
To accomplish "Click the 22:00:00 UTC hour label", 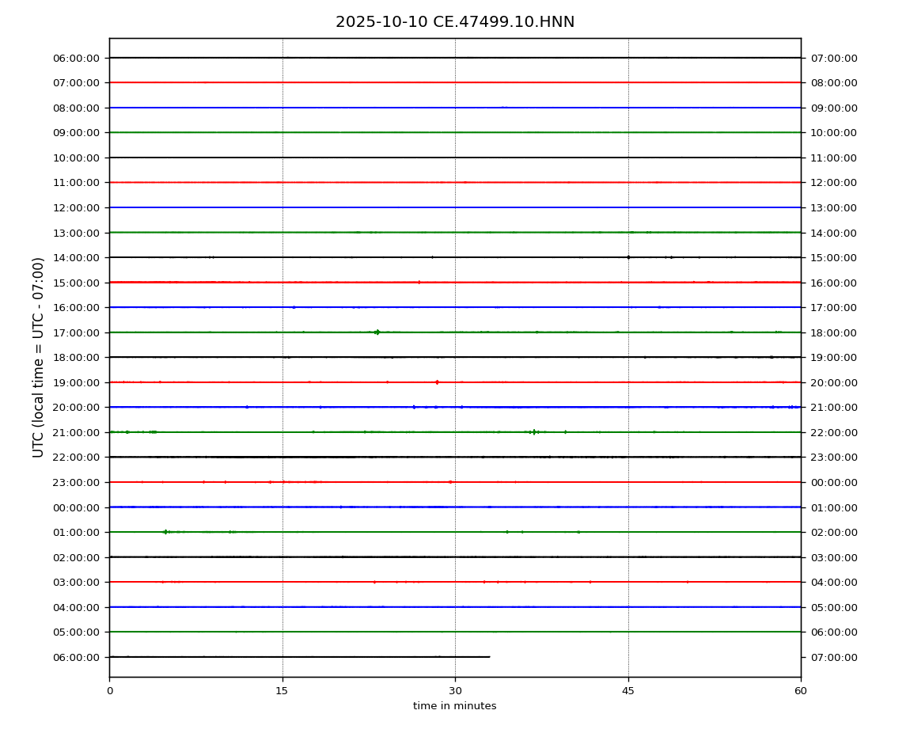I will point(78,458).
